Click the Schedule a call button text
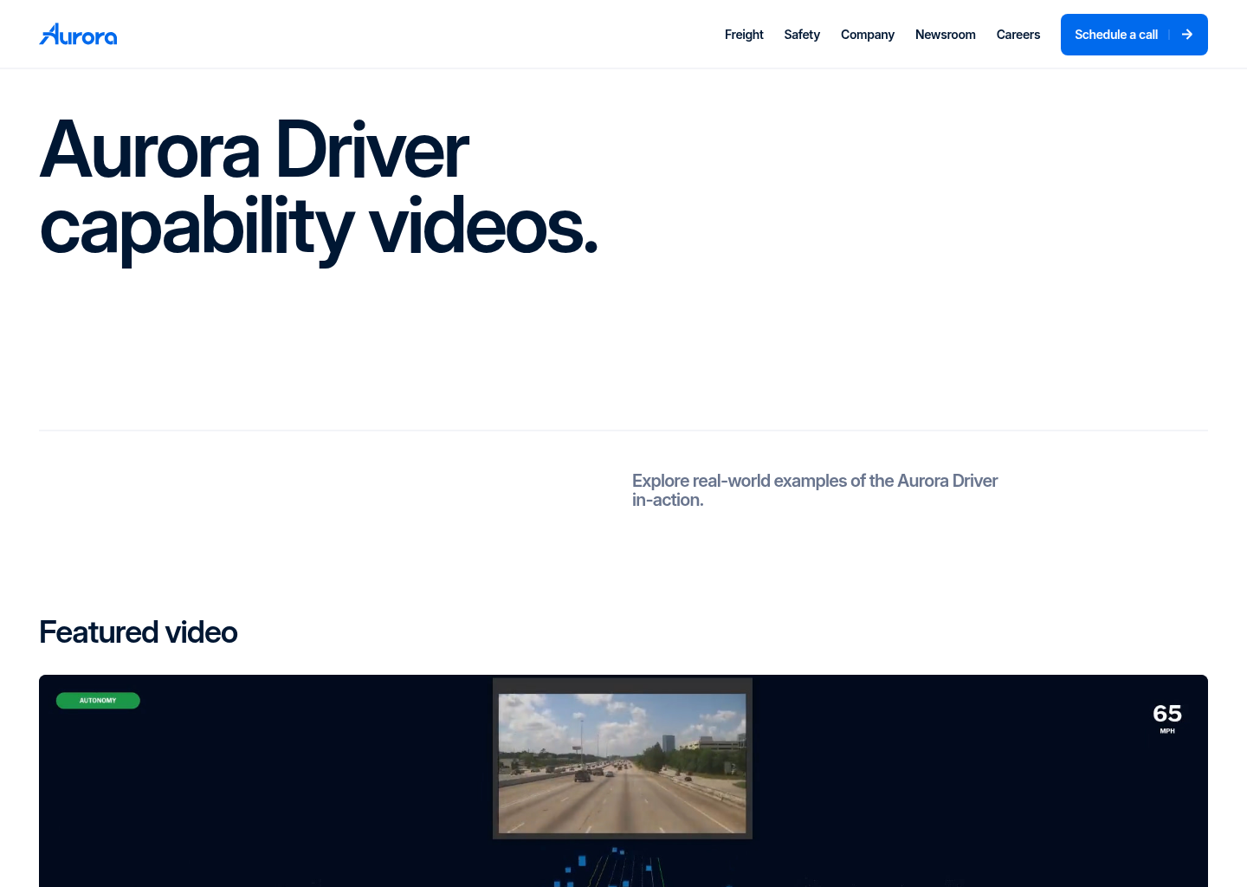This screenshot has height=887, width=1247. [x=1116, y=35]
